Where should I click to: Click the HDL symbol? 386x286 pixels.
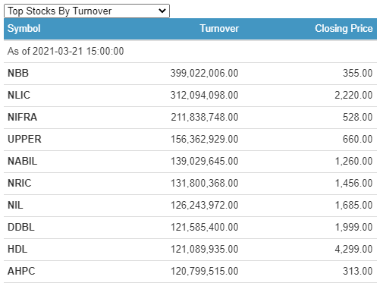17,250
